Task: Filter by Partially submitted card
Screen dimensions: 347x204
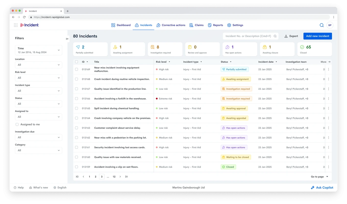Action: point(90,49)
